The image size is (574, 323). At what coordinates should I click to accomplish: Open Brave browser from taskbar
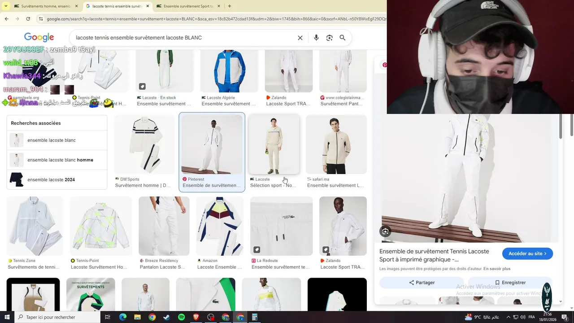(196, 317)
